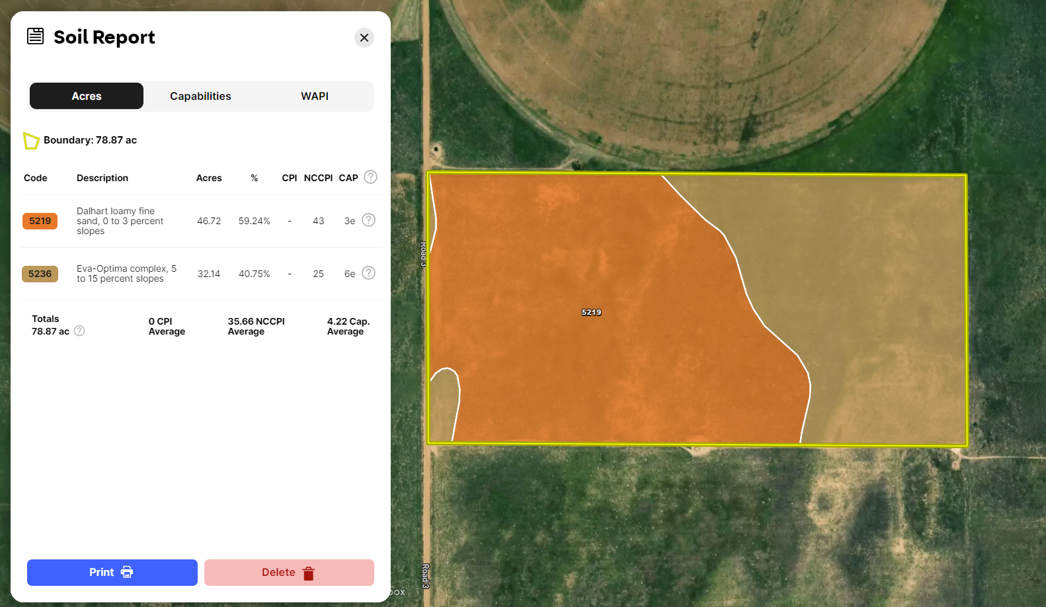Click the trash can icon on Delete

coord(308,573)
